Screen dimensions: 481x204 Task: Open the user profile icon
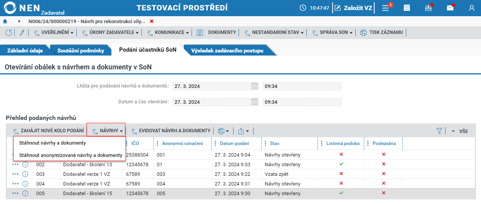pos(472,8)
